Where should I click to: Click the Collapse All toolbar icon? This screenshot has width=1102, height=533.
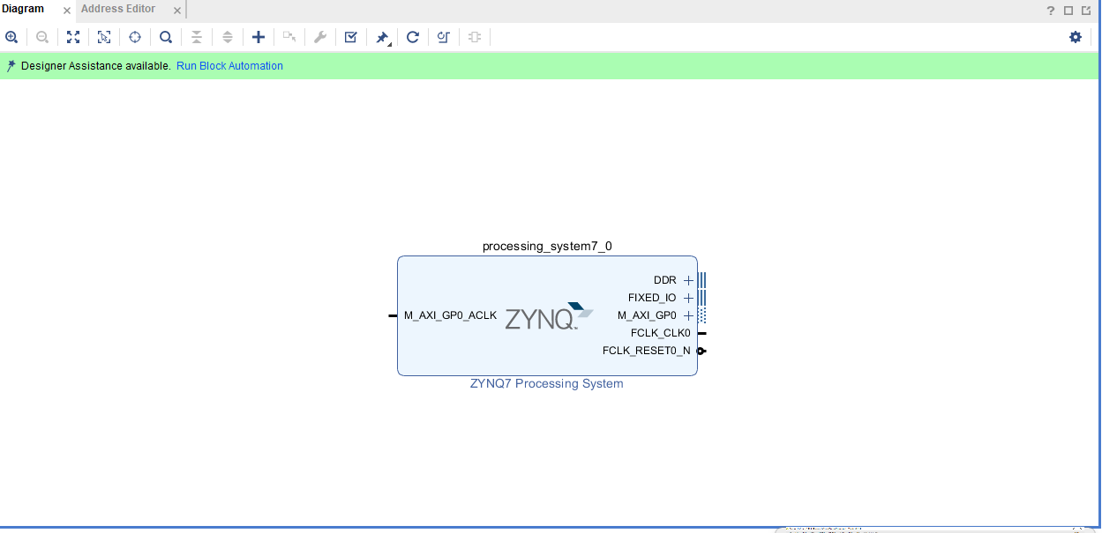coord(197,37)
